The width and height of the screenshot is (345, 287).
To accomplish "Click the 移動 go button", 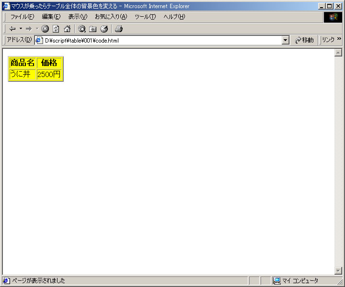I will [x=304, y=40].
